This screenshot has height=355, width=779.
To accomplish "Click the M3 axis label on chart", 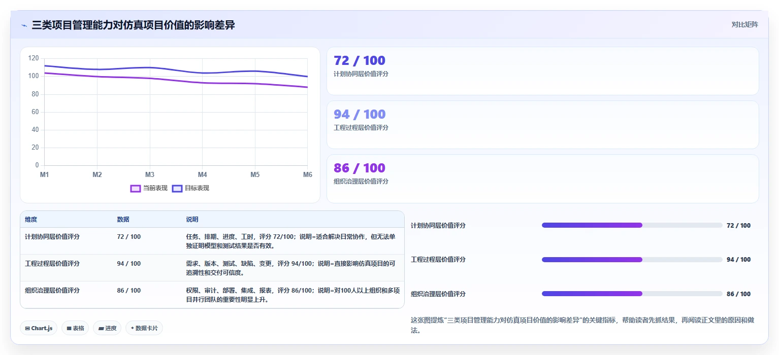I will tap(150, 175).
